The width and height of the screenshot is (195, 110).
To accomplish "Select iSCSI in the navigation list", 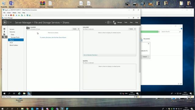I will [11, 43].
